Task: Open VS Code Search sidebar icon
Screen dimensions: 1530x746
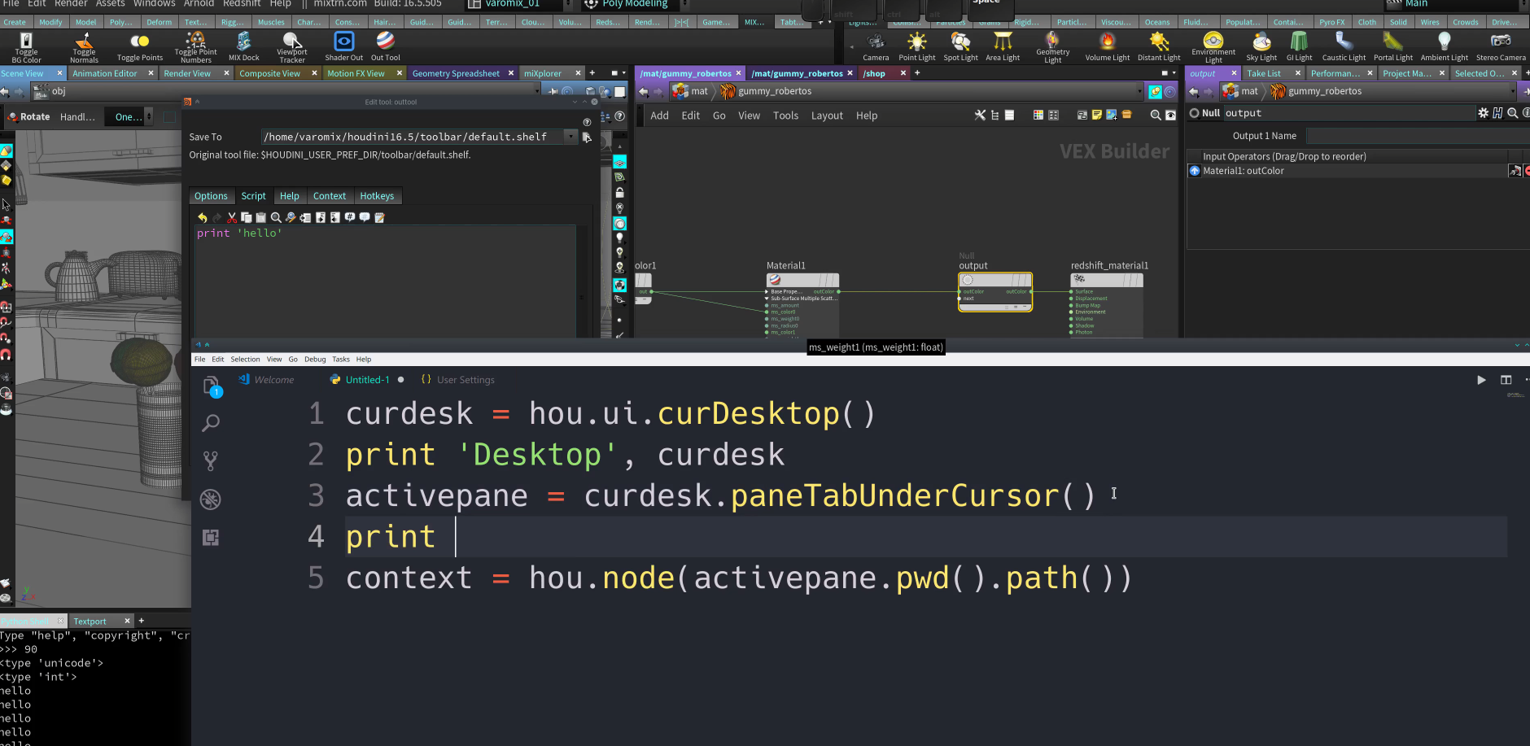Action: coord(211,423)
